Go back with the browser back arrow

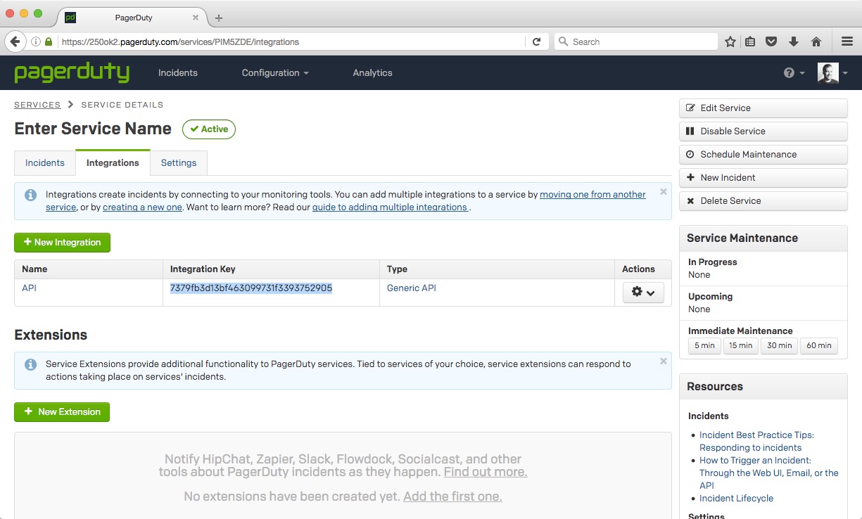tap(15, 41)
